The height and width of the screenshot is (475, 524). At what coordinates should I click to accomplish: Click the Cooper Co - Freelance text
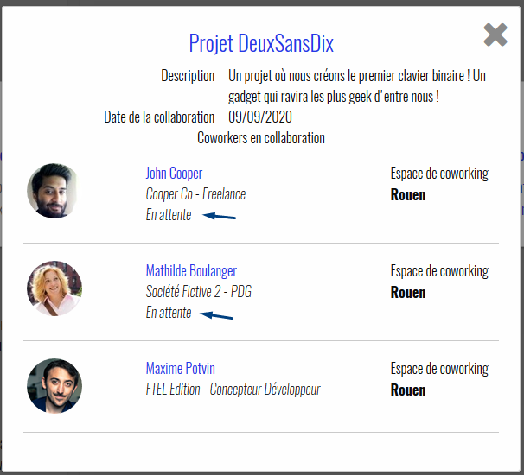(x=195, y=194)
